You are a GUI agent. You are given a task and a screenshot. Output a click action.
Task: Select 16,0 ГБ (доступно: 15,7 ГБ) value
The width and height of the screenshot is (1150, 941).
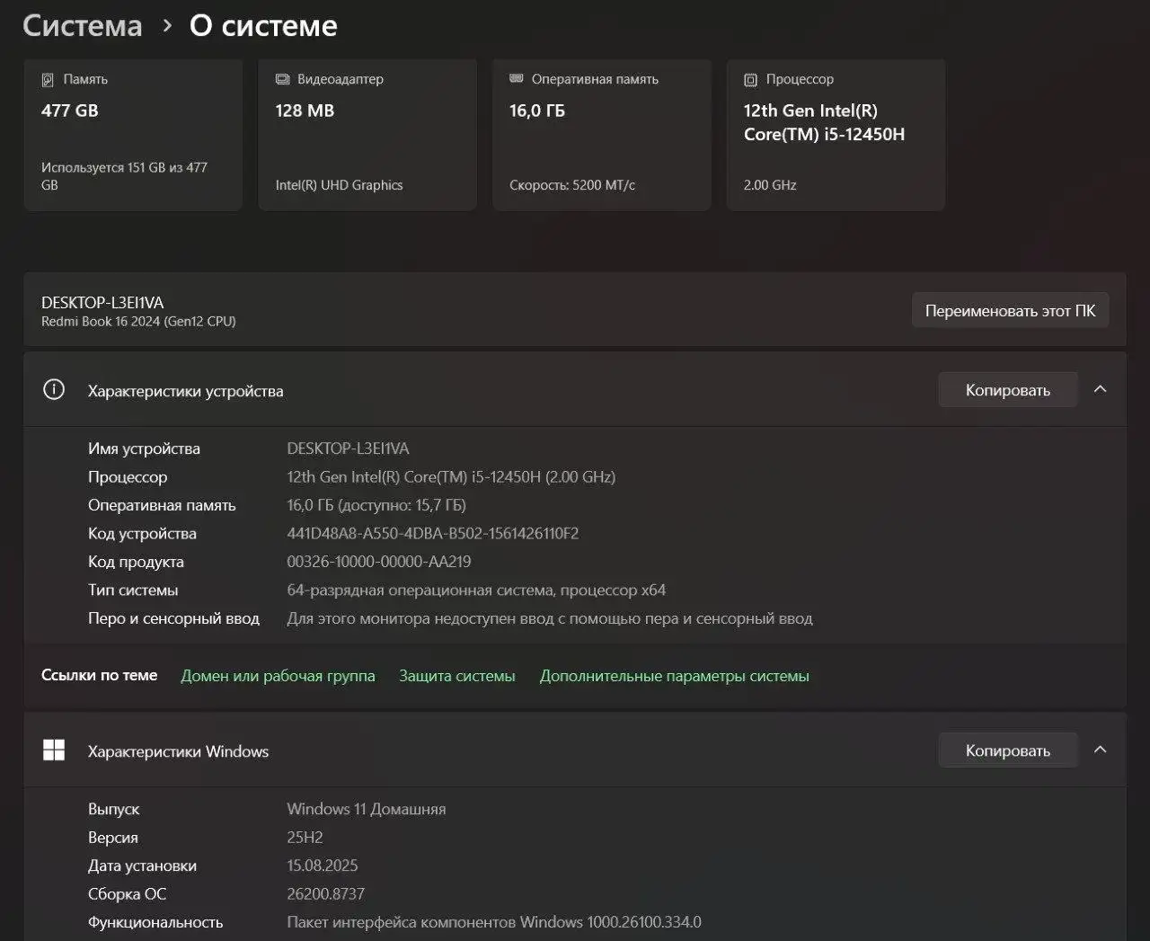(376, 505)
